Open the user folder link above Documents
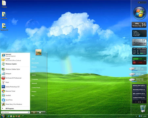 point(33,59)
